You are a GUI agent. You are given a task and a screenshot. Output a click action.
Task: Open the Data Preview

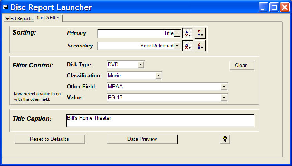click(142, 139)
